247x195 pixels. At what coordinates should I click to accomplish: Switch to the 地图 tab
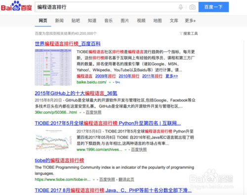coord(158,21)
